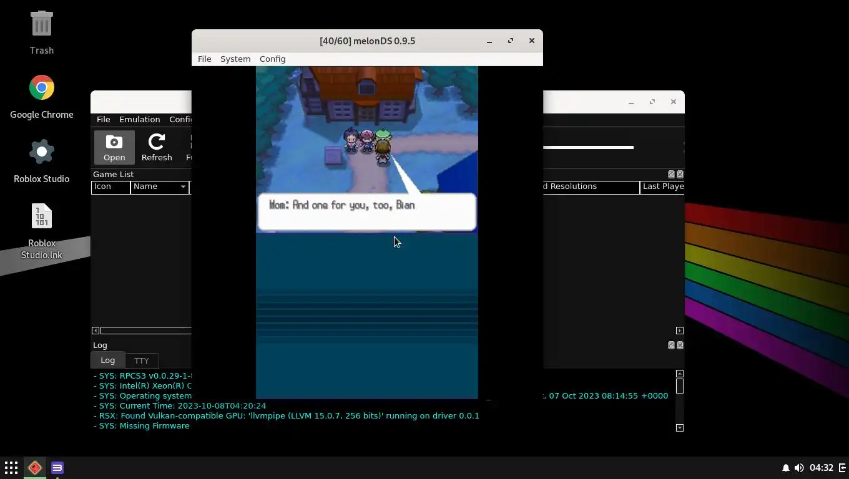Image resolution: width=849 pixels, height=479 pixels.
Task: Click the Last Played column header
Action: point(662,186)
